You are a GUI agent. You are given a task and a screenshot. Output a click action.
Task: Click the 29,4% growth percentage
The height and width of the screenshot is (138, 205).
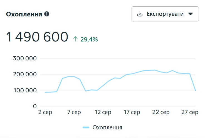coord(89,40)
